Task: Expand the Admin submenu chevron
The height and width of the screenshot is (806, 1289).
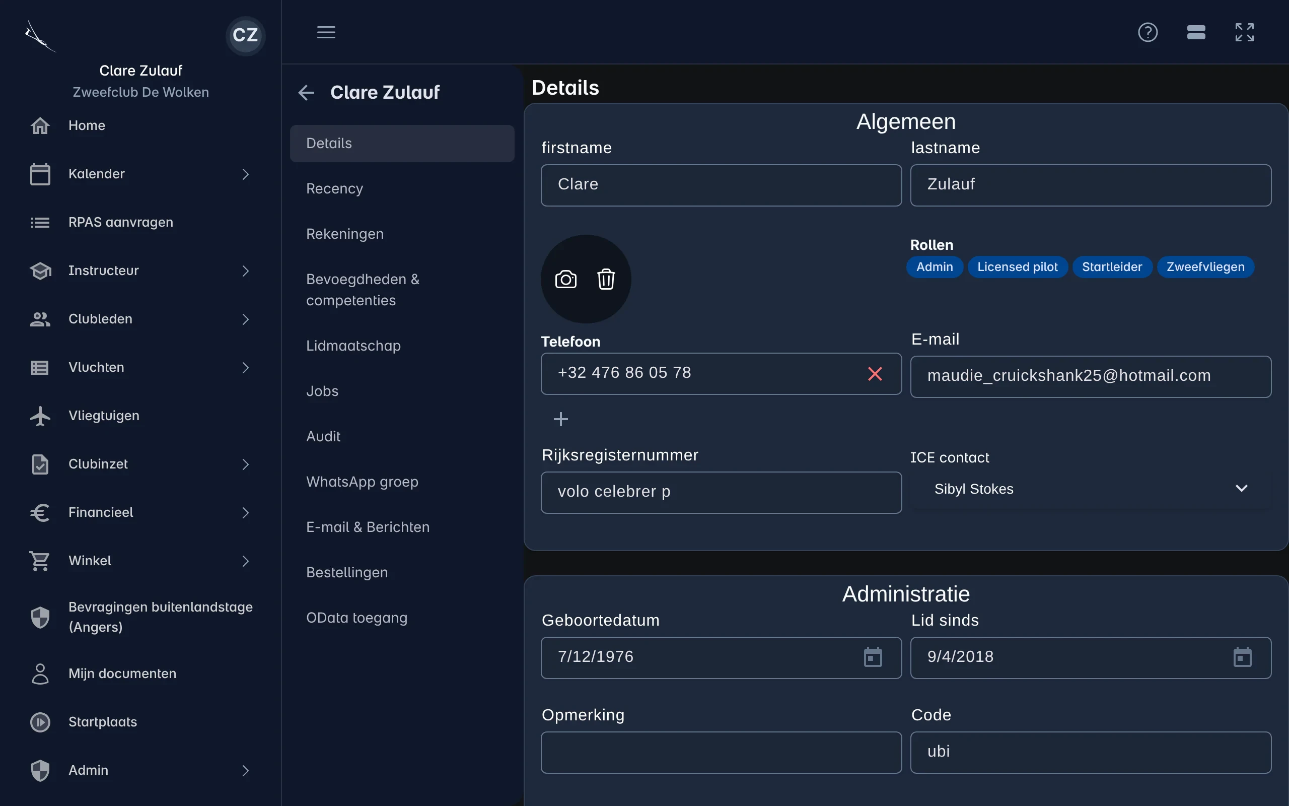Action: coord(246,771)
